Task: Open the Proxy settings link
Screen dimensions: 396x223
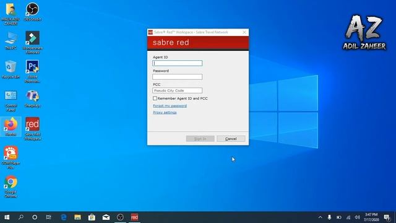Action: [165, 112]
